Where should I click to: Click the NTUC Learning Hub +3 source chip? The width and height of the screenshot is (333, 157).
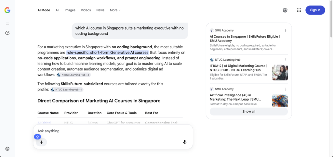[x=74, y=75]
